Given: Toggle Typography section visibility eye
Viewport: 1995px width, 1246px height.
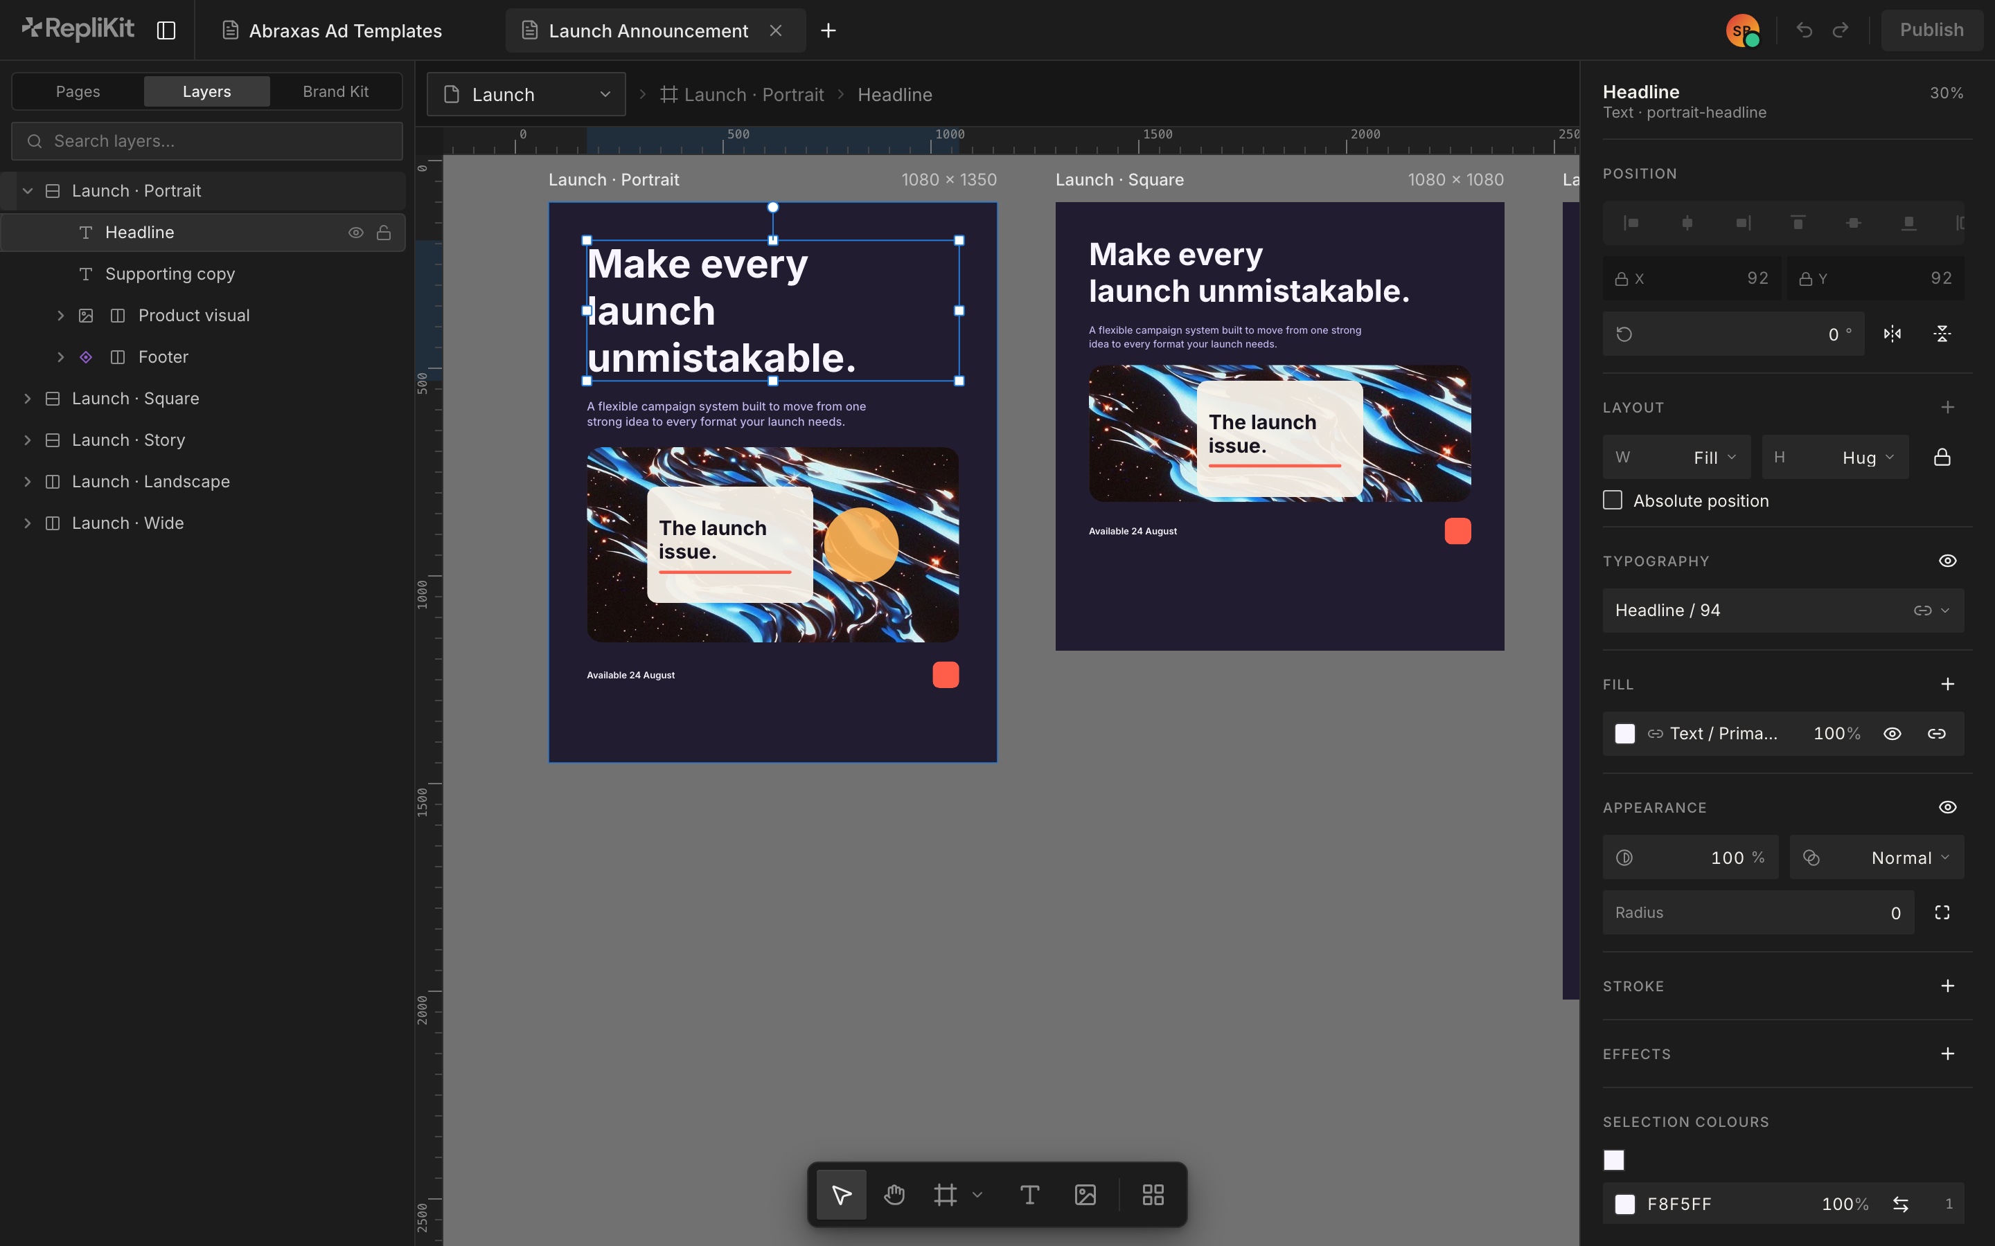Looking at the screenshot, I should point(1947,561).
